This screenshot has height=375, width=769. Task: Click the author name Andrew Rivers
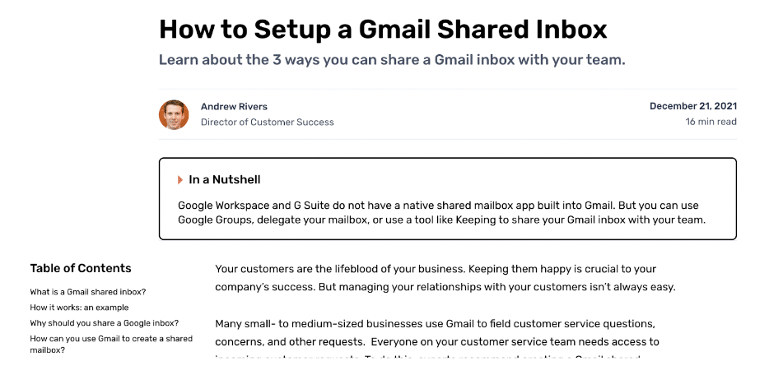pos(234,107)
